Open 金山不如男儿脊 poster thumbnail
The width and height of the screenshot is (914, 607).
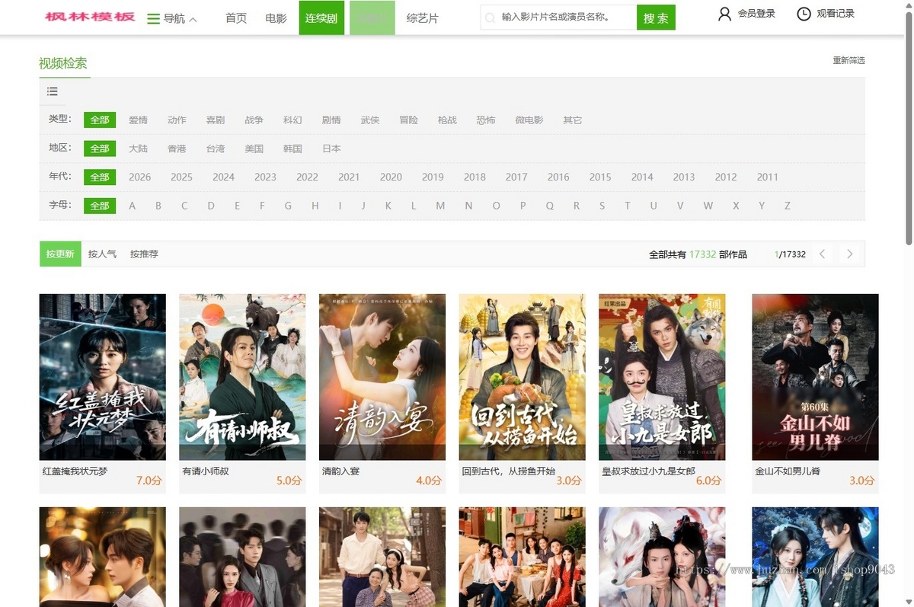coord(815,377)
